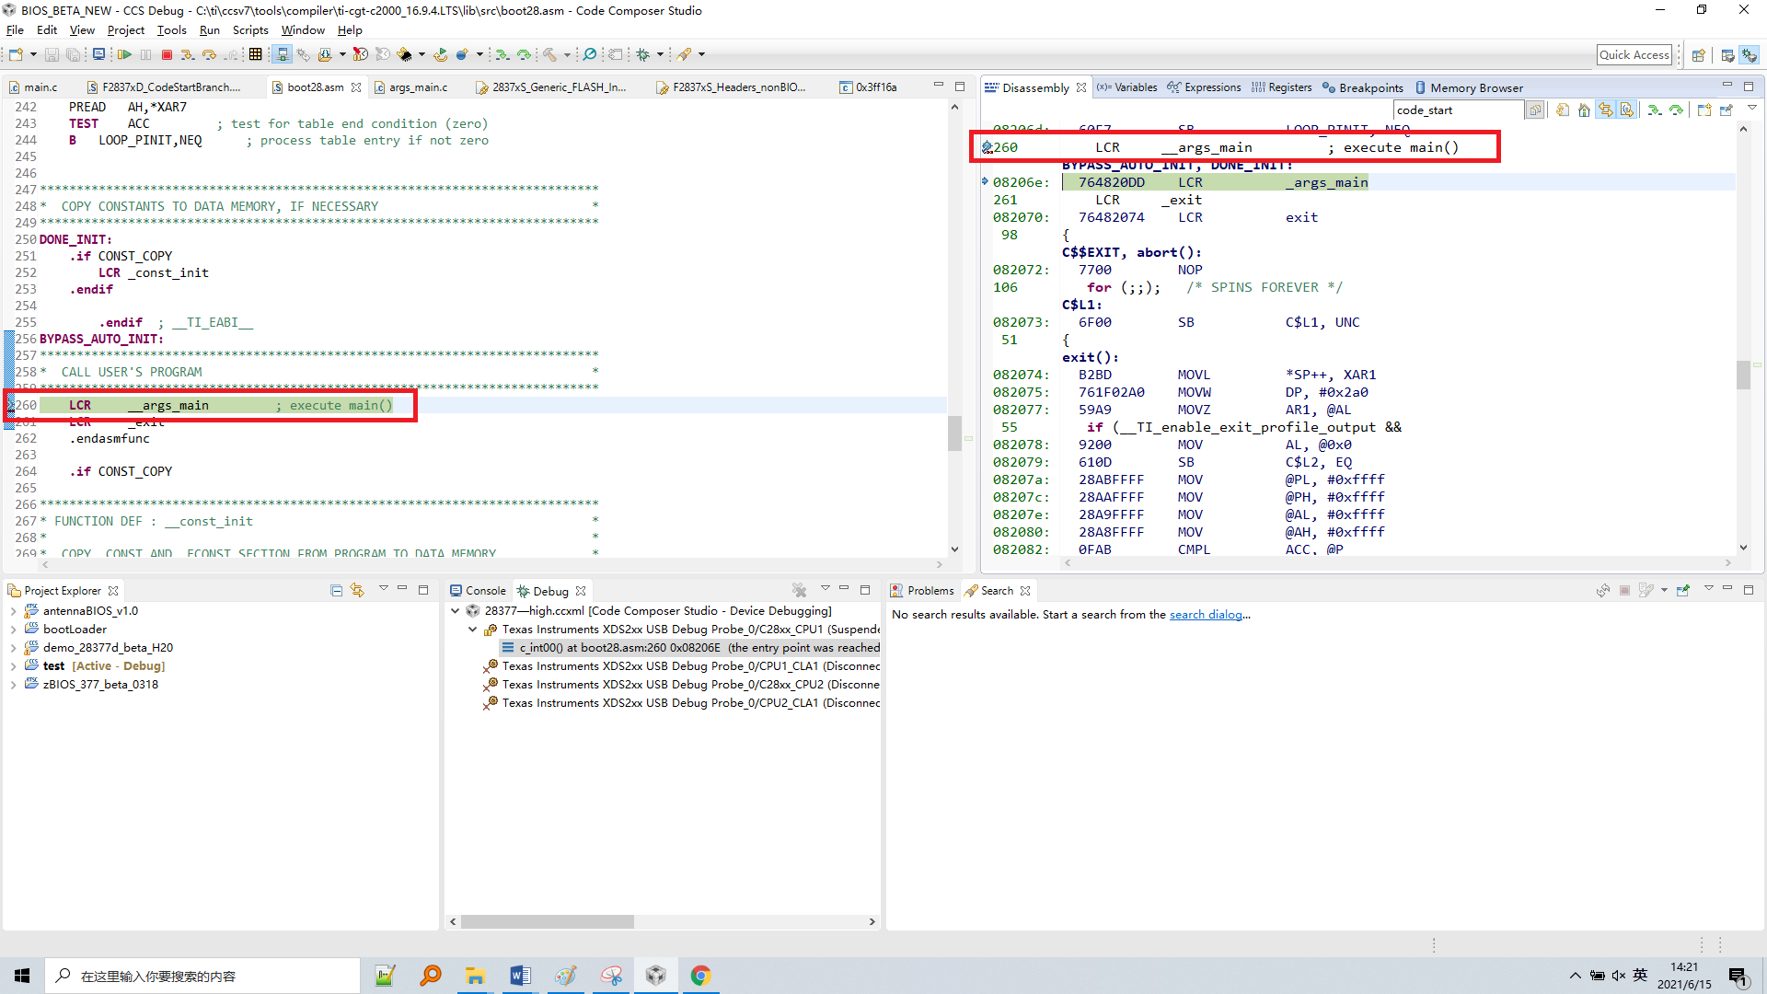Image resolution: width=1767 pixels, height=994 pixels.
Task: Toggle Show Source in Disassembly view
Action: [x=1627, y=110]
